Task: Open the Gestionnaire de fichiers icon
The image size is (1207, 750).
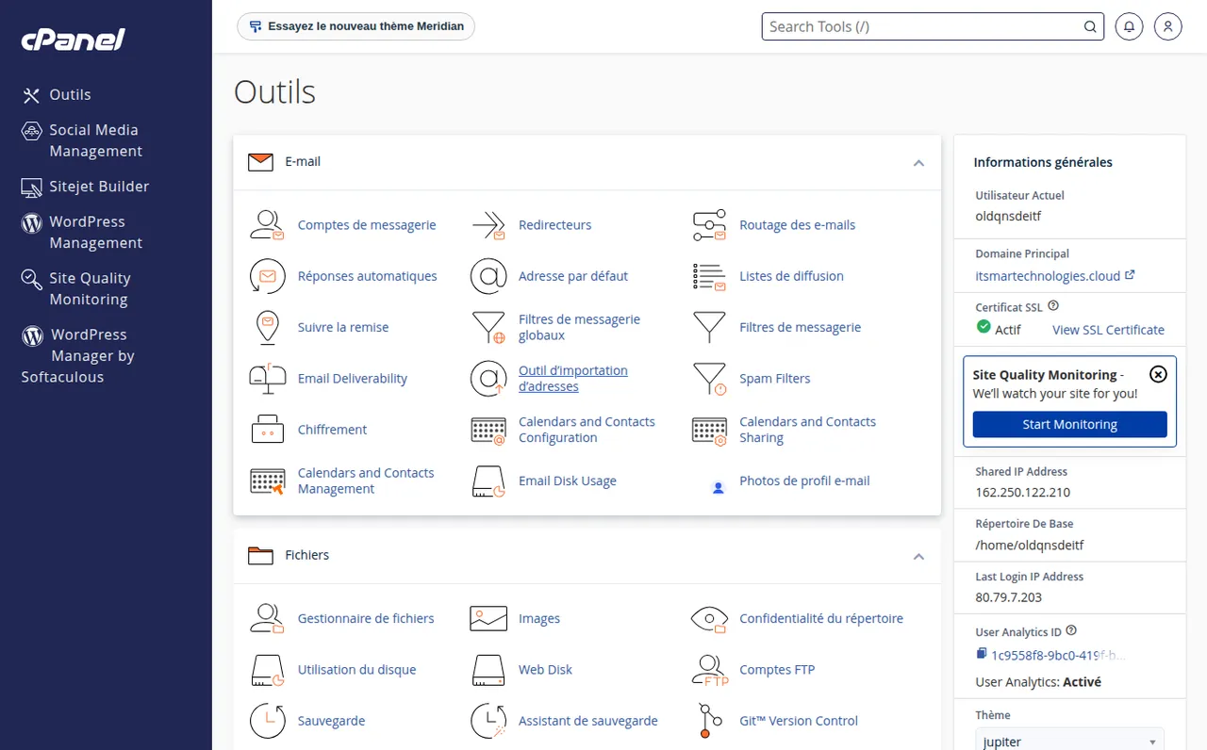Action: (267, 618)
